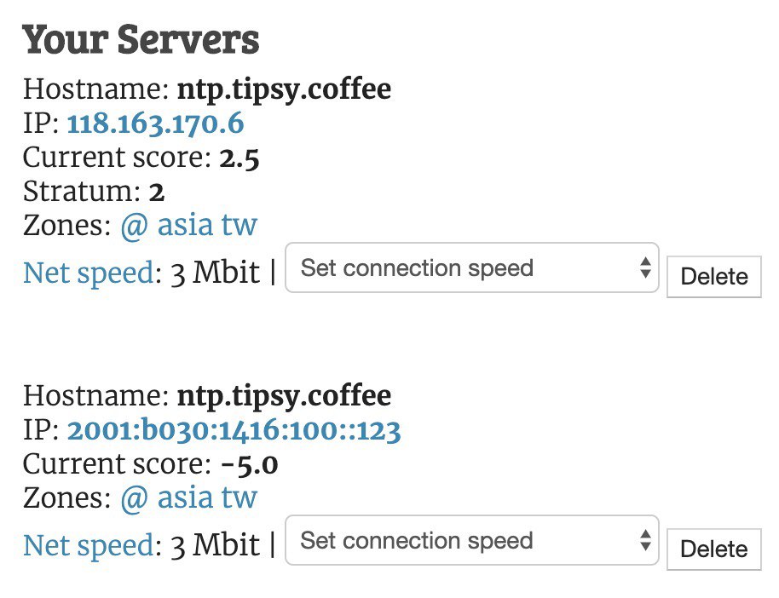The height and width of the screenshot is (598, 779).
Task: Click the up-down arrows icon on the IPv6 server's speed selector
Action: click(645, 540)
